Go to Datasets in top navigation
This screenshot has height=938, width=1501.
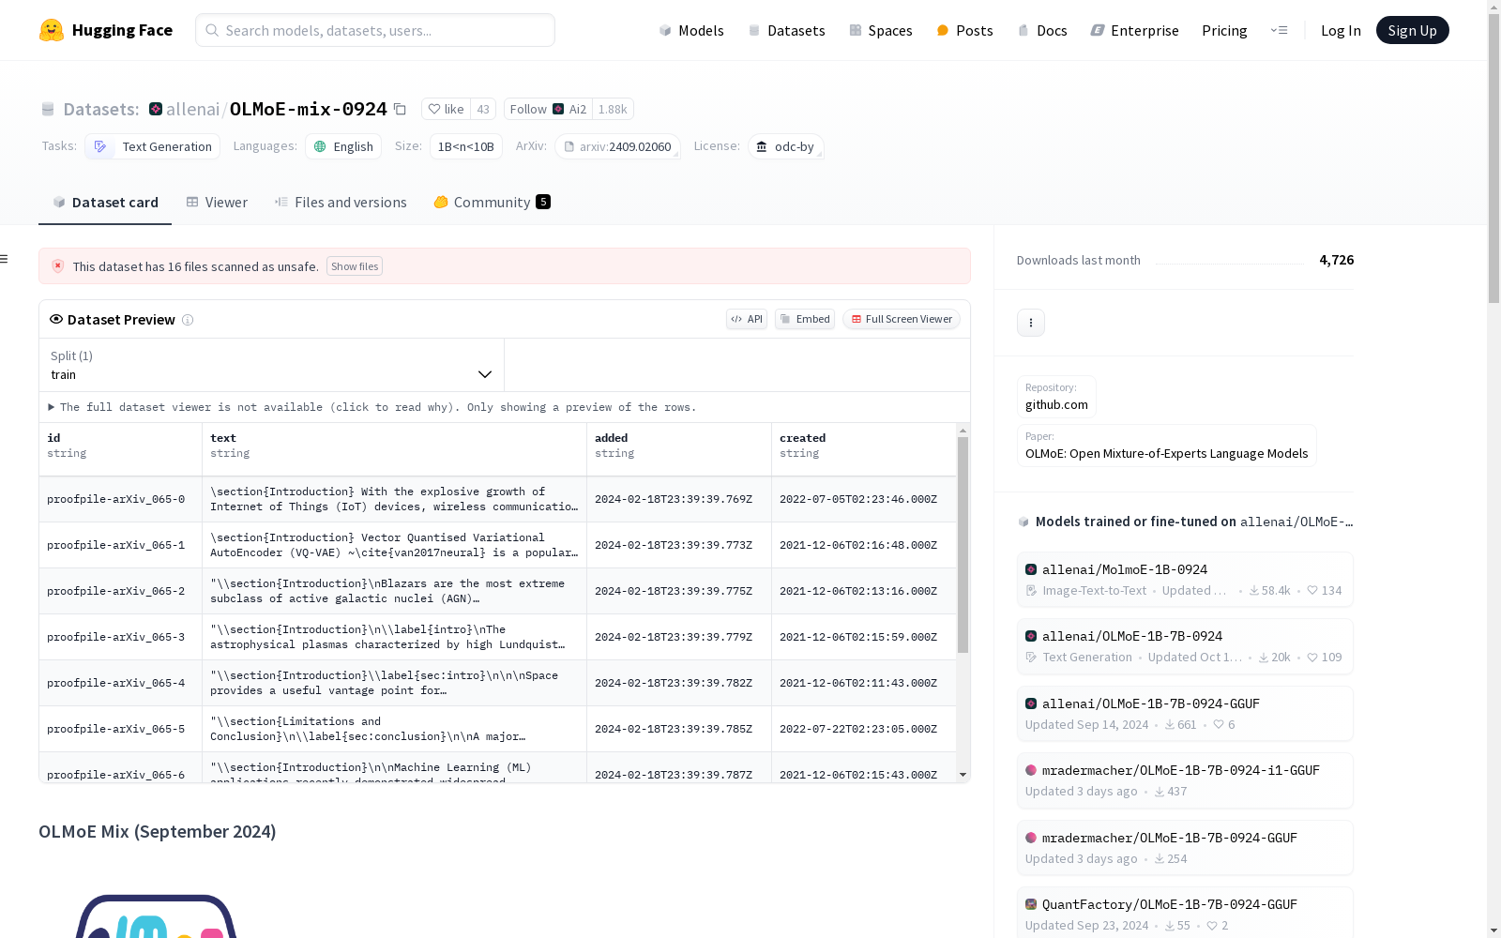tap(786, 30)
